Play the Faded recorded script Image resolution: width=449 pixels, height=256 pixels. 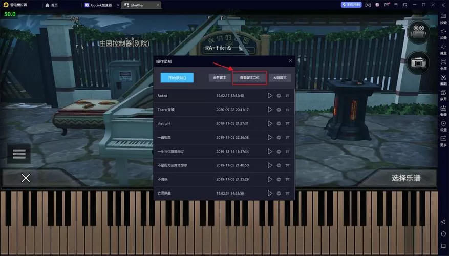pos(270,96)
